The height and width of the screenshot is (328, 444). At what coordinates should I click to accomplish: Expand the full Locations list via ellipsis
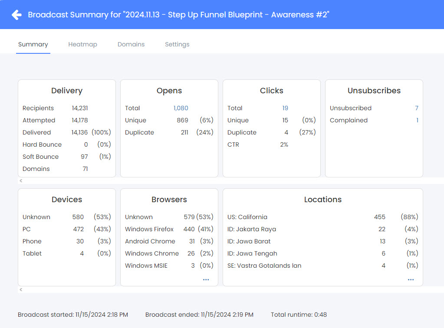tap(411, 279)
